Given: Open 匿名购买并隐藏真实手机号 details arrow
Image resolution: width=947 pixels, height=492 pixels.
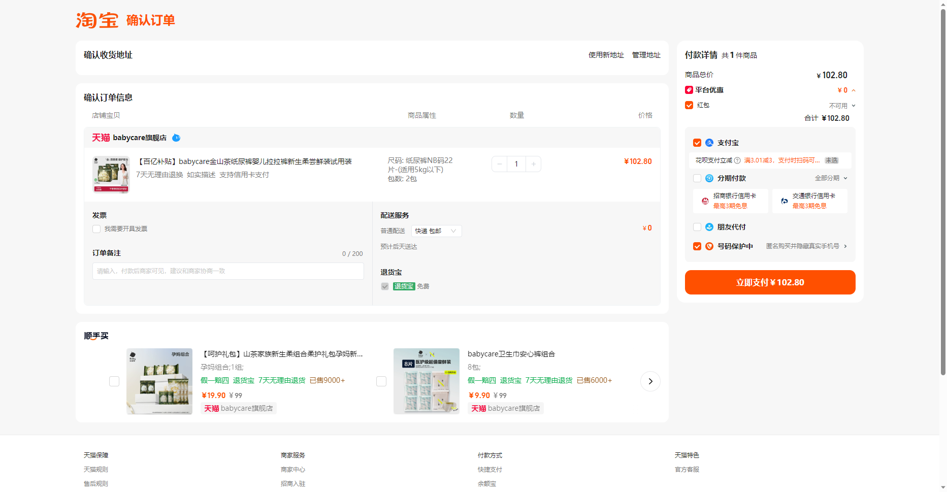Looking at the screenshot, I should click(x=845, y=246).
